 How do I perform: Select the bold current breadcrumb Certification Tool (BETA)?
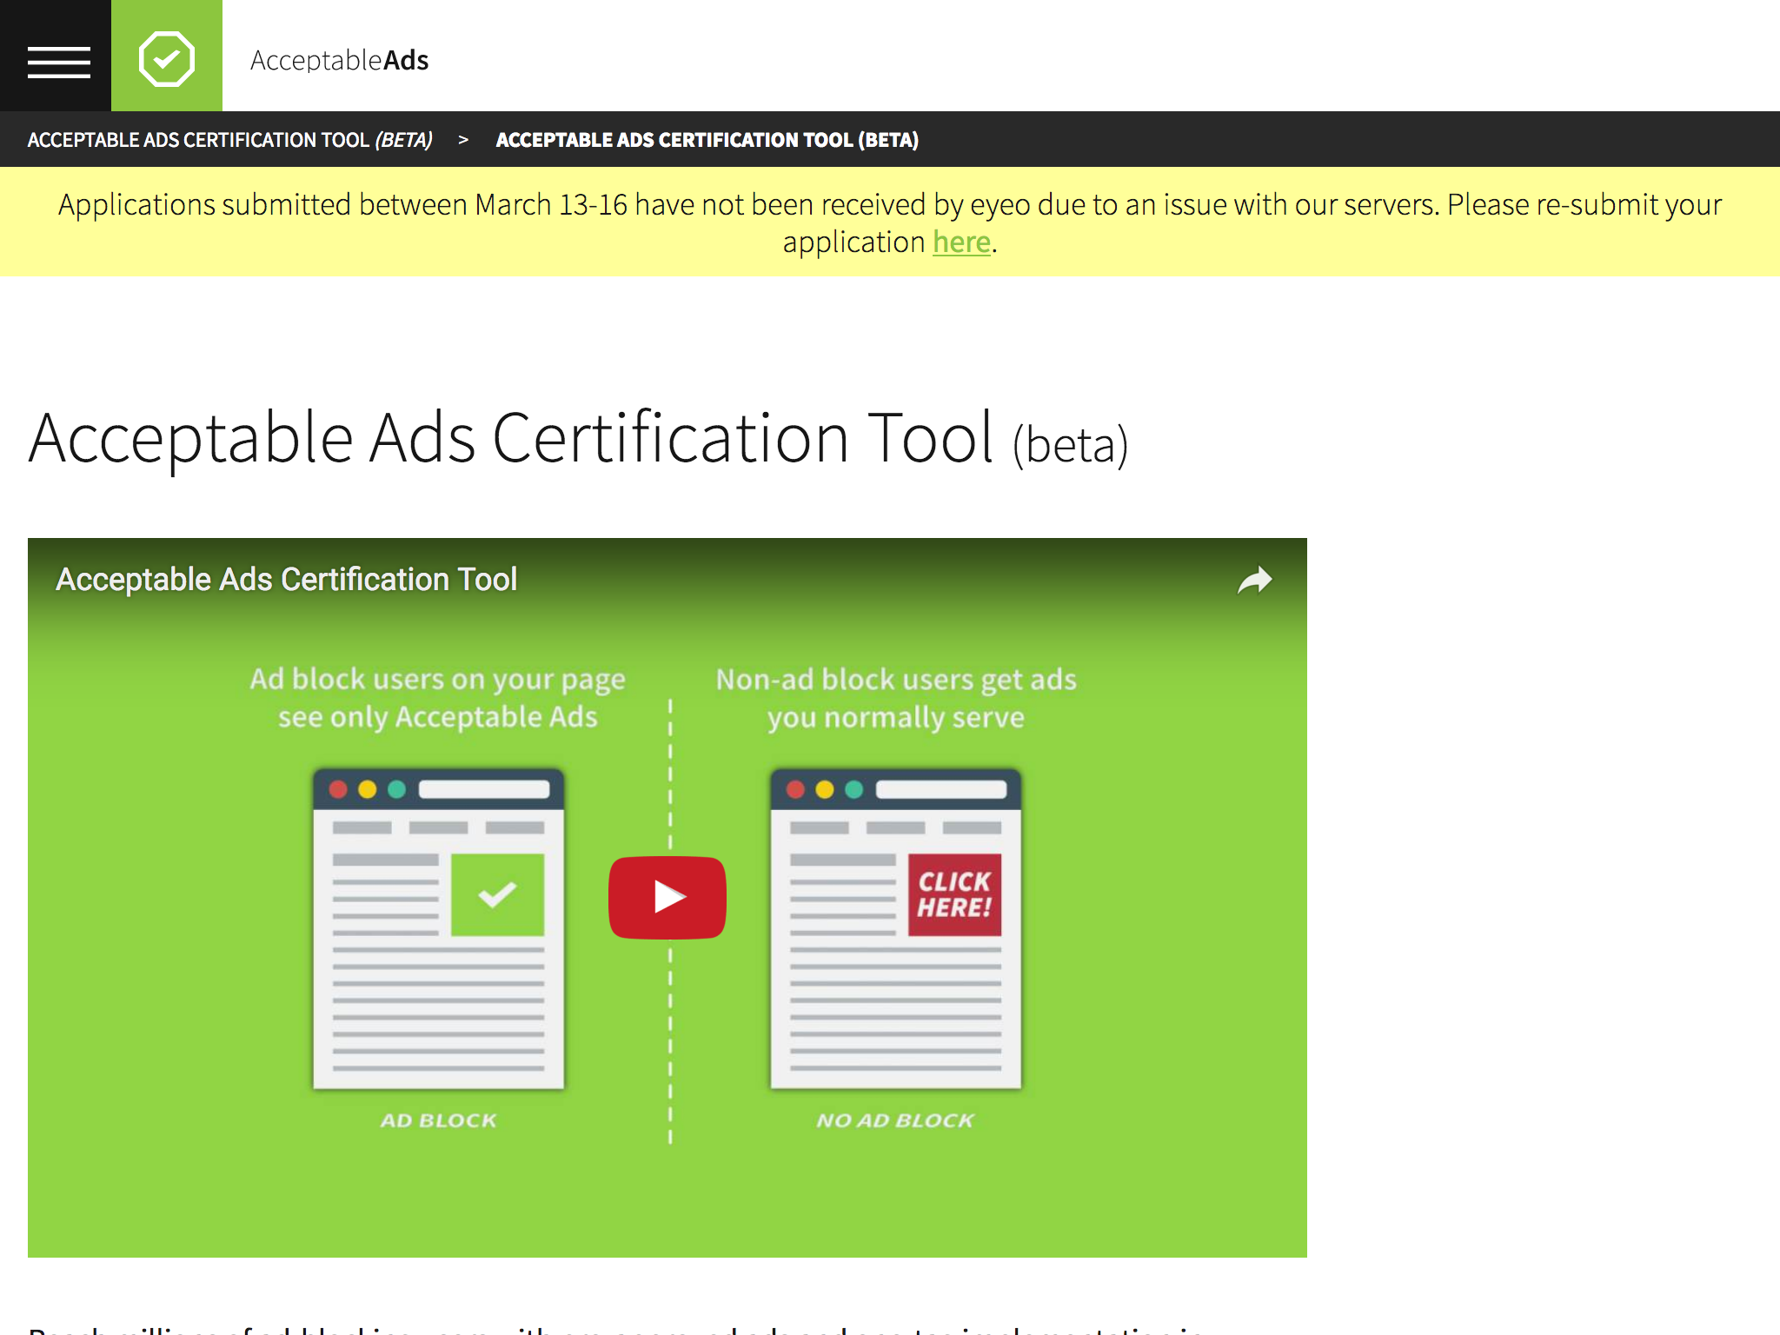[x=707, y=140]
